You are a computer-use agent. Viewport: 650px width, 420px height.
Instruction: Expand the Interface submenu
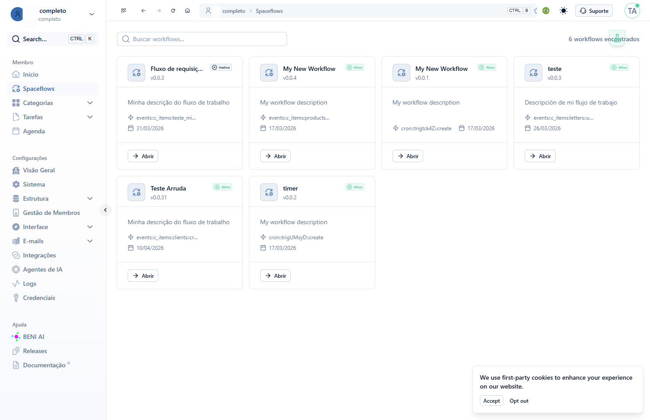click(x=90, y=227)
